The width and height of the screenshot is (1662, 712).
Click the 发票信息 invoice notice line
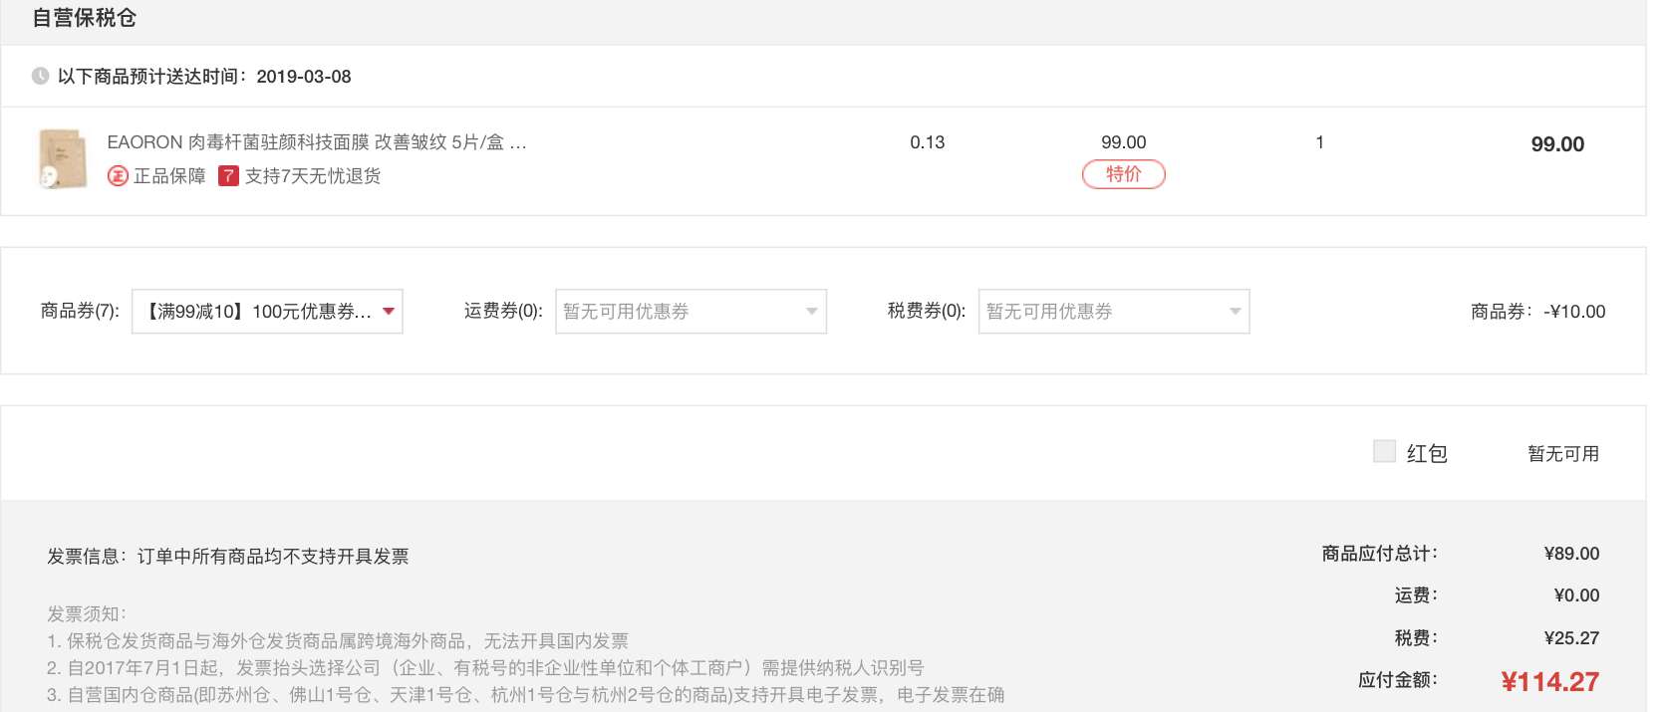click(x=228, y=557)
